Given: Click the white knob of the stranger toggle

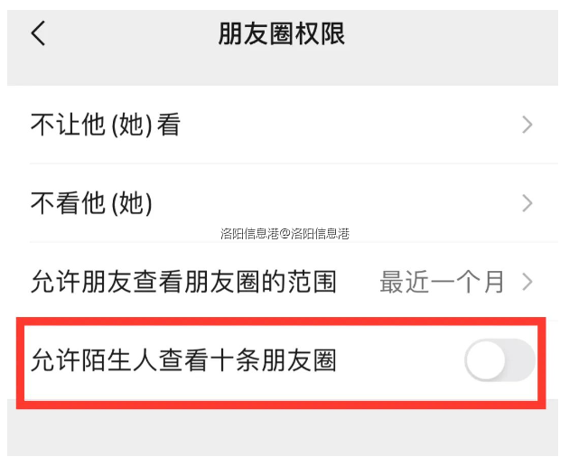Looking at the screenshot, I should point(483,361).
